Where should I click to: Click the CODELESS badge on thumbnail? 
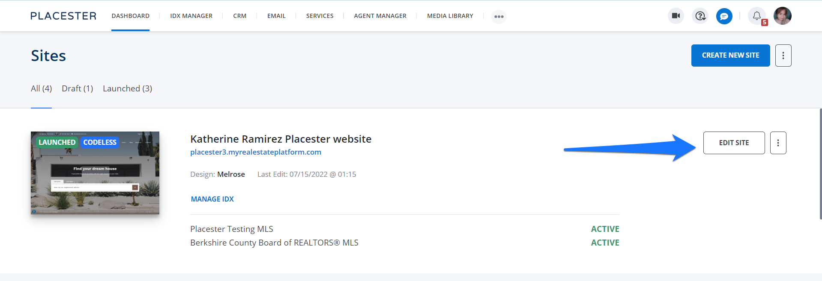100,142
